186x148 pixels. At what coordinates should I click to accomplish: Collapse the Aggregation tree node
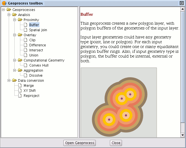click(x=14, y=70)
